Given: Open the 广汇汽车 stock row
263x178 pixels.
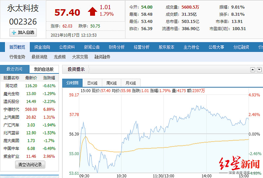Looking at the screenshot, I should [29, 125].
